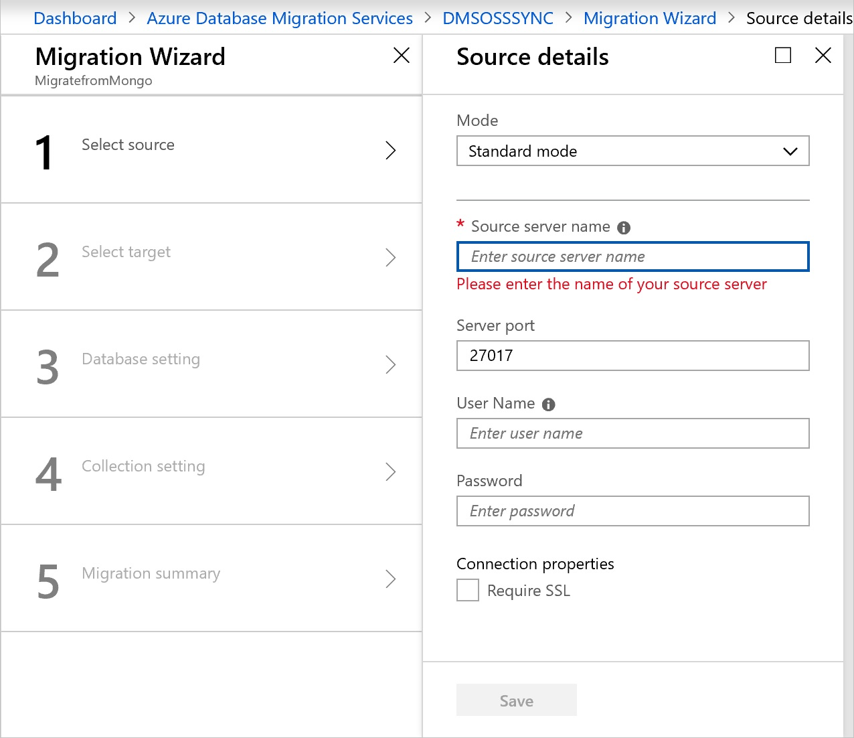
Task: Click info icon next to User Name
Action: 548,404
